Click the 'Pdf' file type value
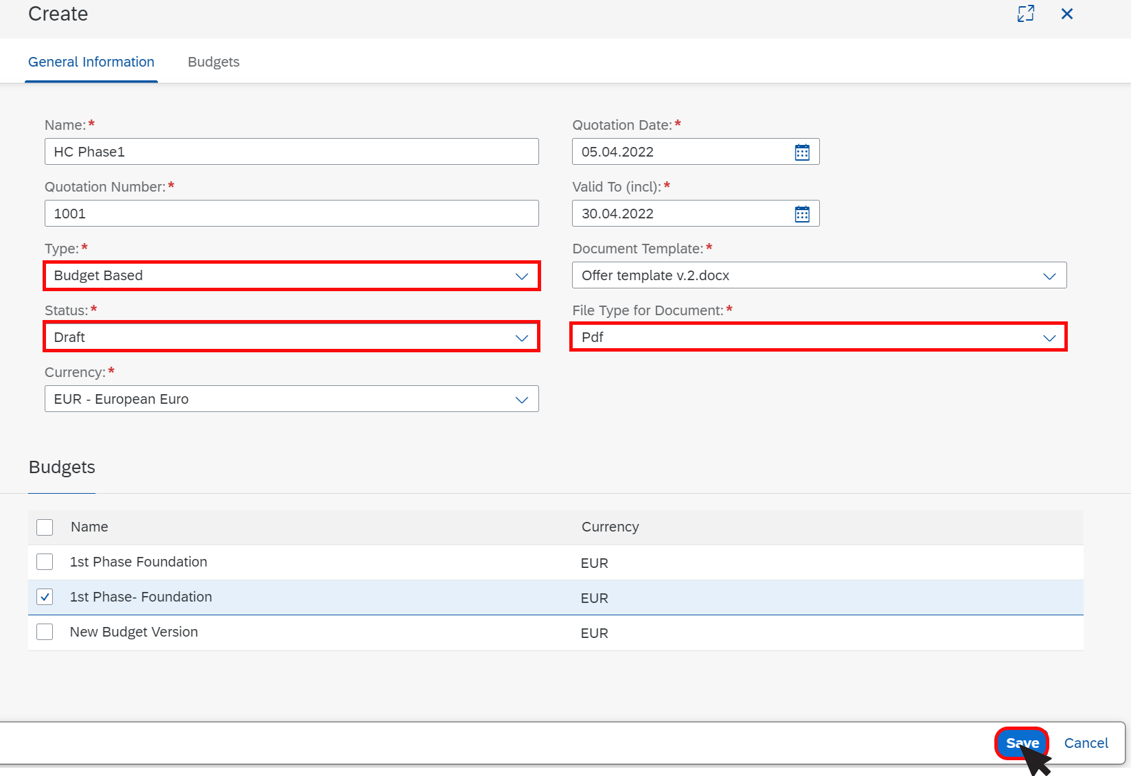1131x776 pixels. pos(592,337)
